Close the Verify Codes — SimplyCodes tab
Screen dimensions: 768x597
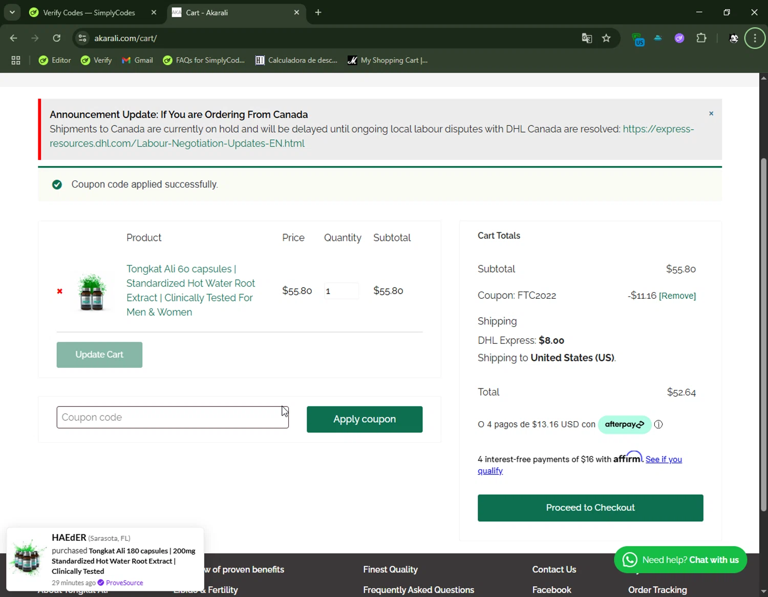(154, 12)
